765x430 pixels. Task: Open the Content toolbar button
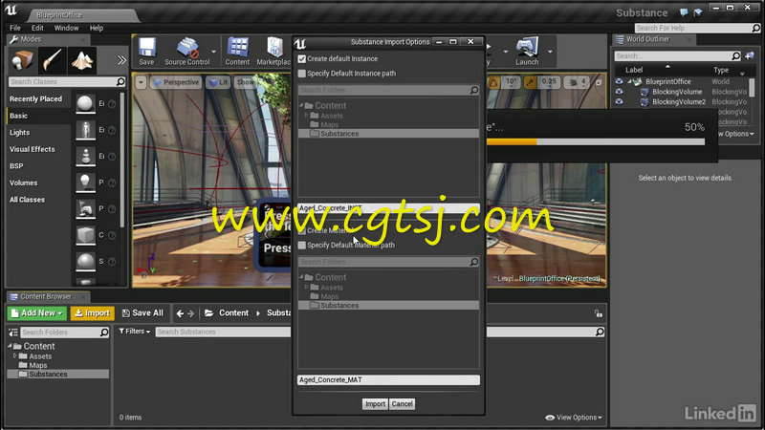click(237, 52)
